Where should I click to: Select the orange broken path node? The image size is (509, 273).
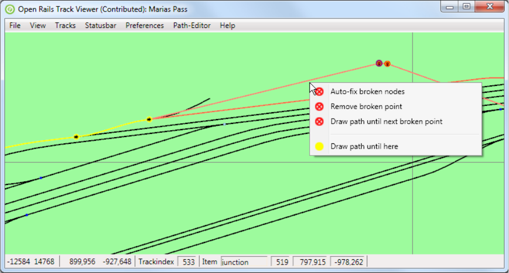point(387,64)
